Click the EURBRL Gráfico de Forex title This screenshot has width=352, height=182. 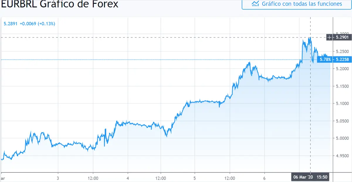pyautogui.click(x=60, y=4)
